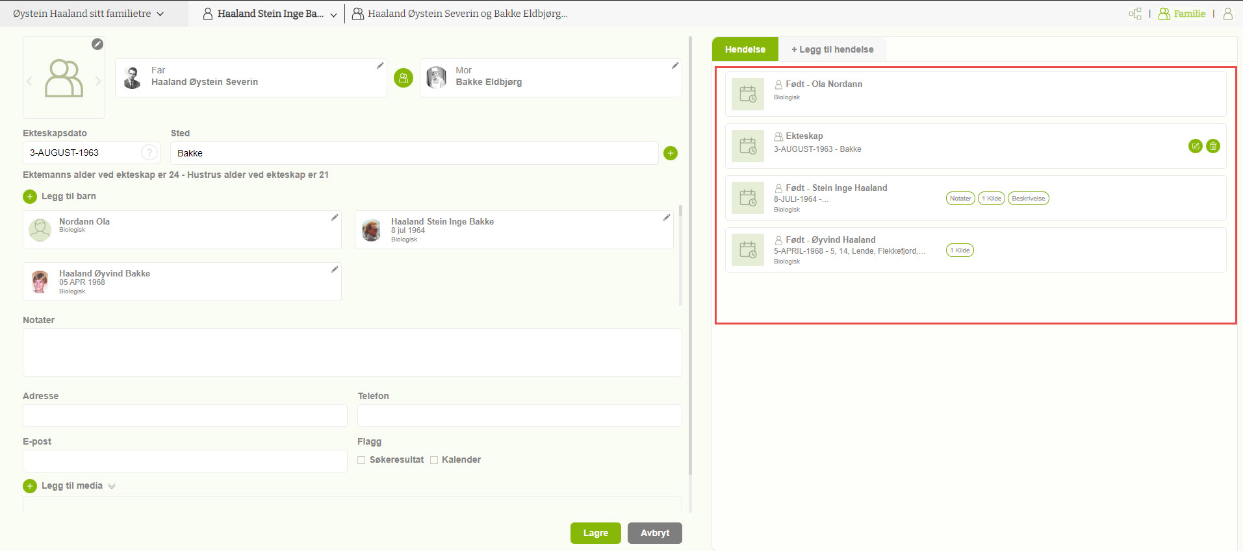Click the green couple icon between parents
The height and width of the screenshot is (551, 1243).
[x=404, y=79]
